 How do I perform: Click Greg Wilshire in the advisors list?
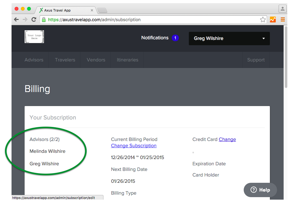[44, 164]
